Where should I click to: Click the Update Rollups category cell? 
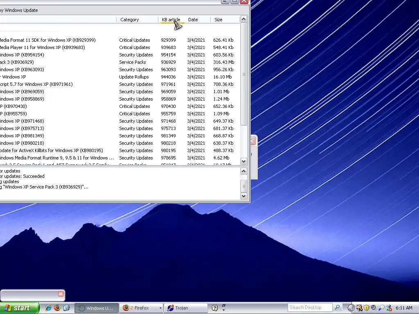[134, 77]
